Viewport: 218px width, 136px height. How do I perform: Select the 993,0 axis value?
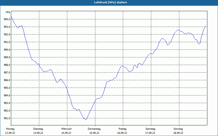pos(7,27)
